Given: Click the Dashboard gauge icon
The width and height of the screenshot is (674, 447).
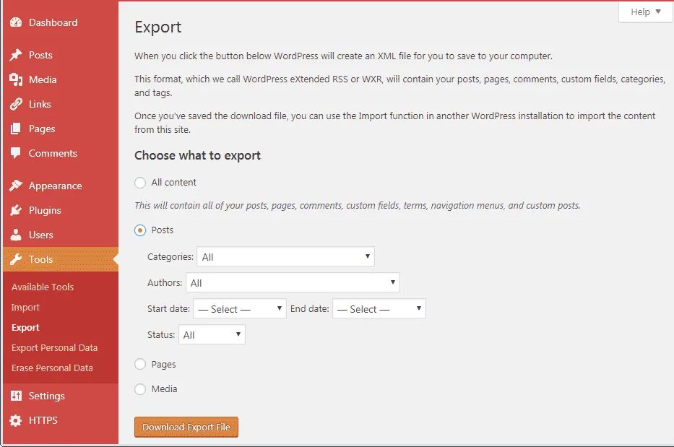Looking at the screenshot, I should [16, 22].
